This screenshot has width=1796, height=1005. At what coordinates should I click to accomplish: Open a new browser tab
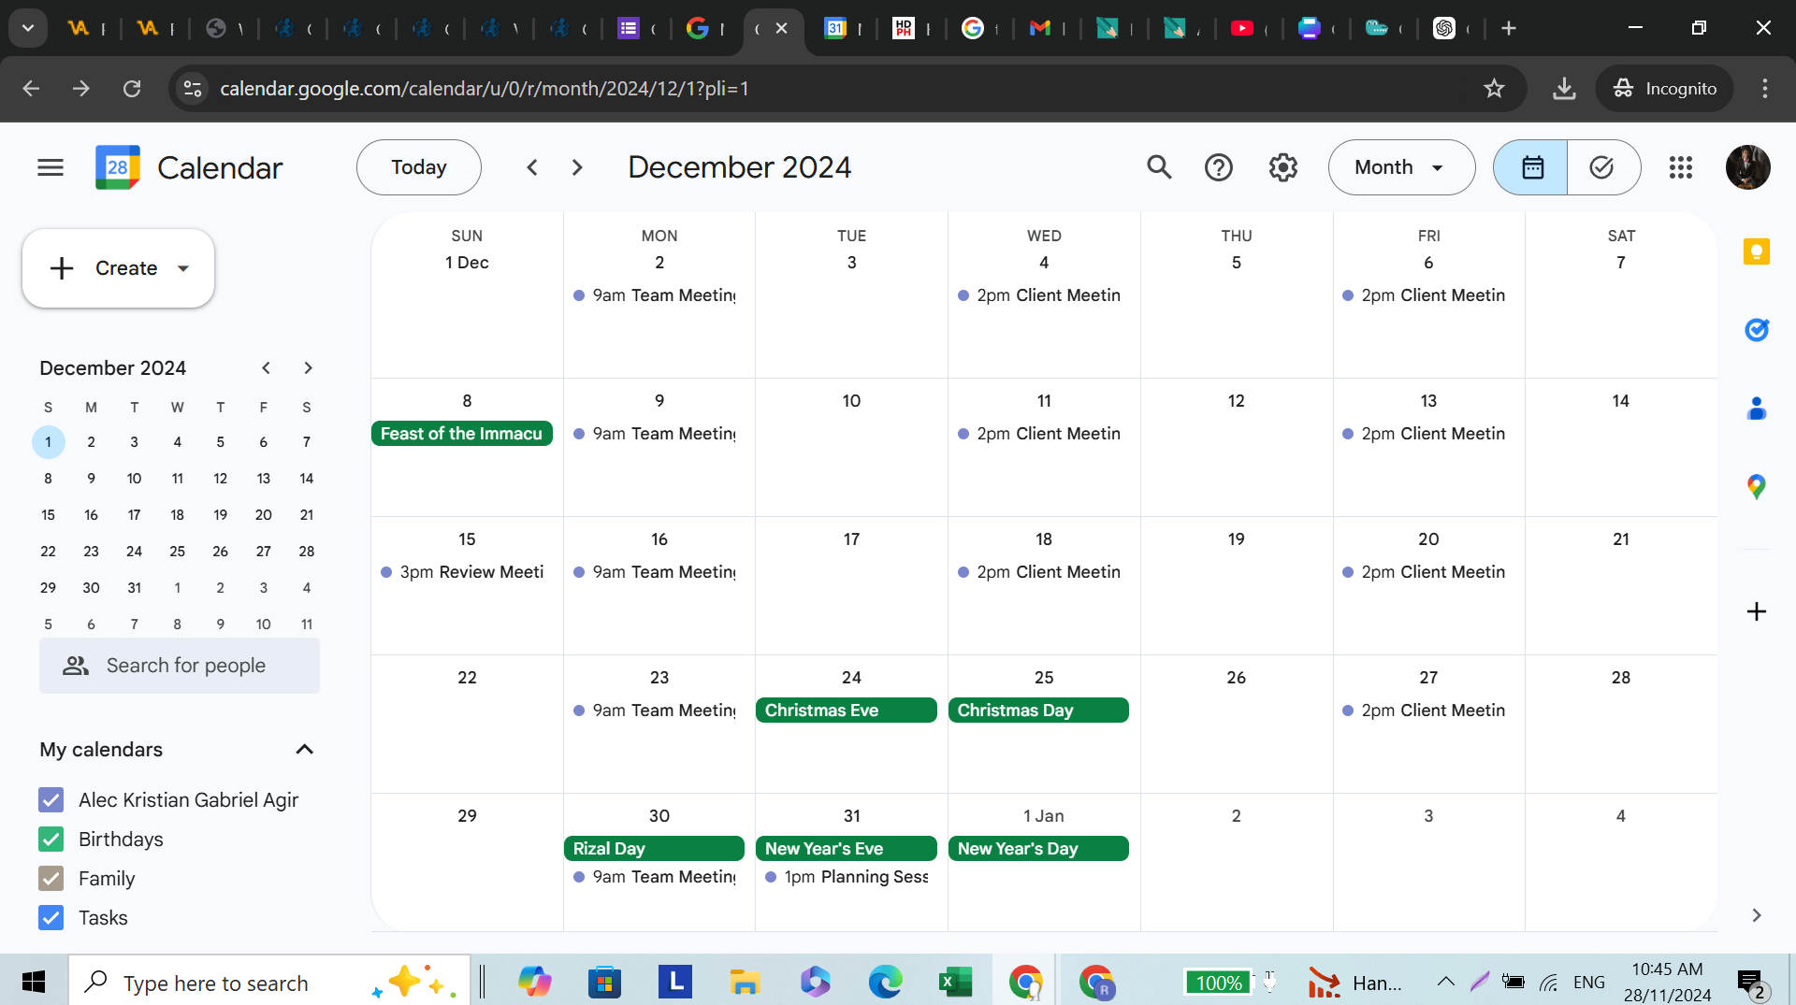(x=1509, y=28)
